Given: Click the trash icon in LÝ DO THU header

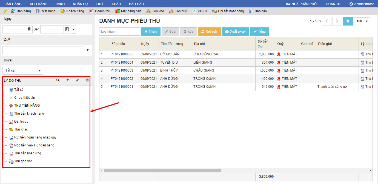Looking at the screenshot, I should (x=87, y=80).
